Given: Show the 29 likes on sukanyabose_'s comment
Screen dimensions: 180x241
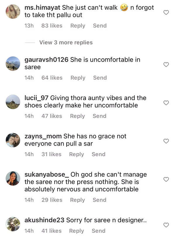Looking at the screenshot, I should coord(52,200).
